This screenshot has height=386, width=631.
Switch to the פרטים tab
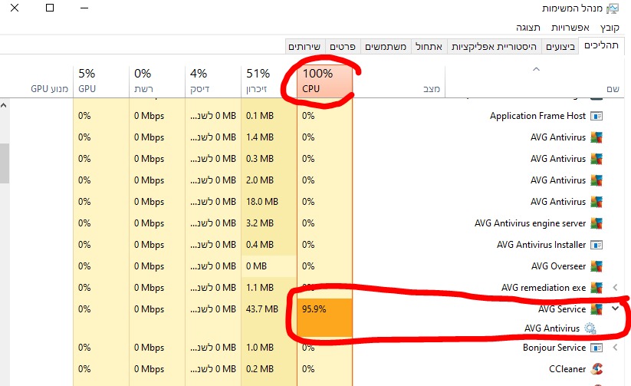point(343,47)
